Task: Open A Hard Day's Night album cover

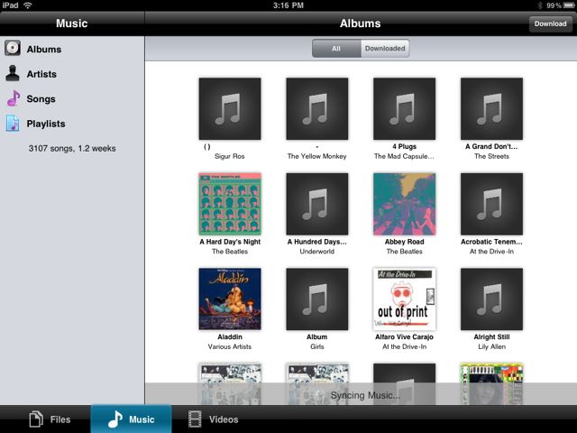Action: [x=230, y=204]
